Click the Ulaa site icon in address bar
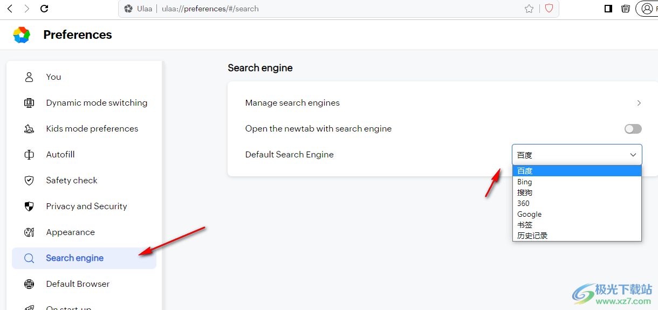This screenshot has height=310, width=658. pyautogui.click(x=128, y=9)
